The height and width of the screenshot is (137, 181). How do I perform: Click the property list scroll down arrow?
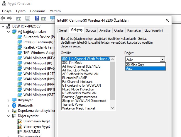(113, 108)
